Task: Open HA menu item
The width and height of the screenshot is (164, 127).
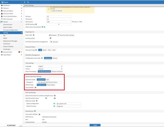Action: coord(4,36)
